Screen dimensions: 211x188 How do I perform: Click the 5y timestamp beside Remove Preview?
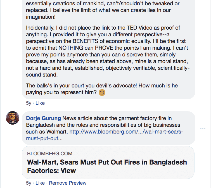tap(29, 183)
